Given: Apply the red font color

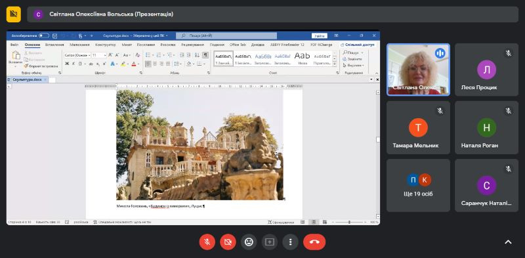Looking at the screenshot, I should 134,64.
